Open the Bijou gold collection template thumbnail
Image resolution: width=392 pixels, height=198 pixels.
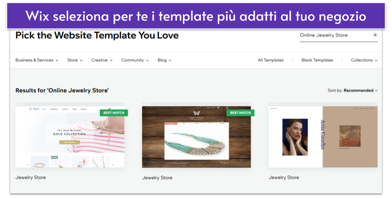pyautogui.click(x=70, y=135)
